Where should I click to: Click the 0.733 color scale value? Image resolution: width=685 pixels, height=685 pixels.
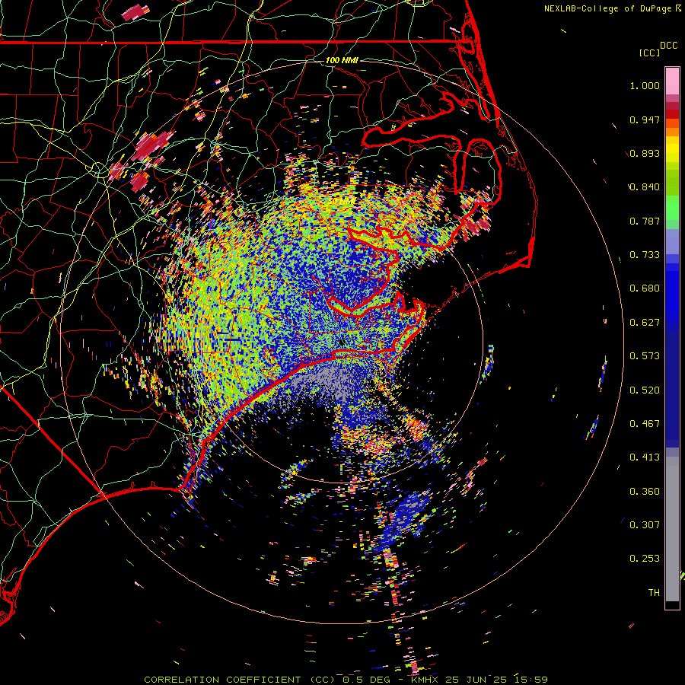[x=645, y=255]
